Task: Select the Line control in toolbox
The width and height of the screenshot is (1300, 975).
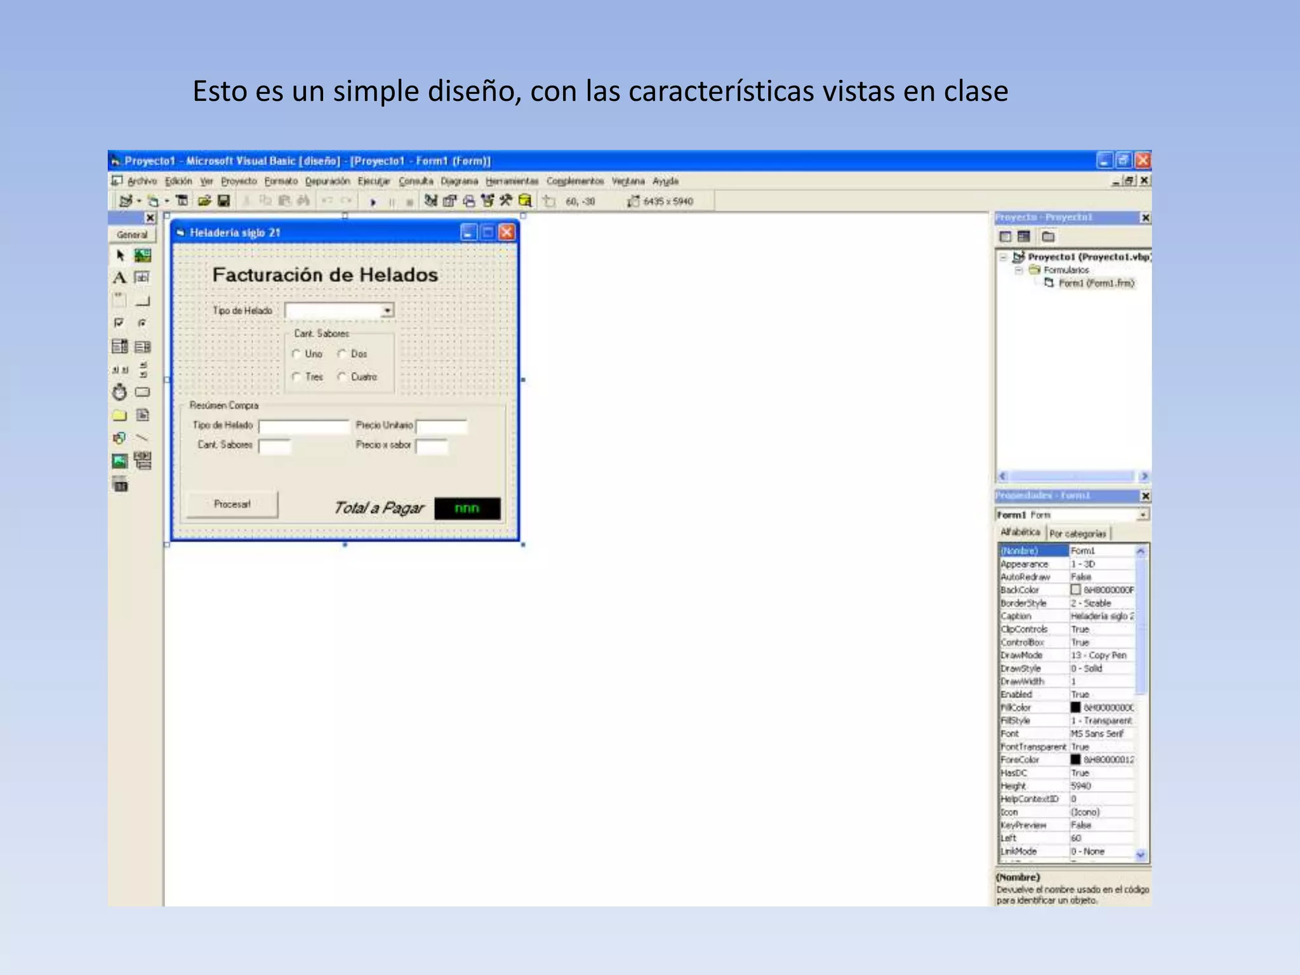Action: (143, 438)
